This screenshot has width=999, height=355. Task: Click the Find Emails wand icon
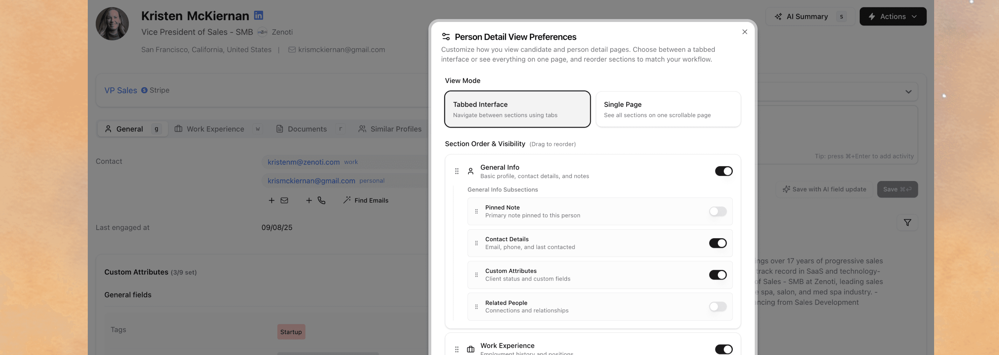(347, 200)
